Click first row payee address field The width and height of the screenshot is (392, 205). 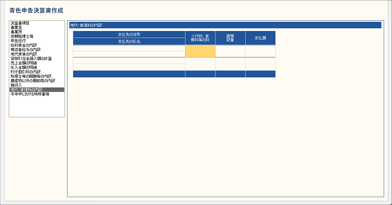point(129,49)
